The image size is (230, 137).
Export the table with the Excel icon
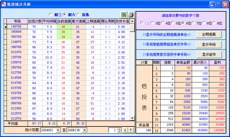click(x=124, y=15)
